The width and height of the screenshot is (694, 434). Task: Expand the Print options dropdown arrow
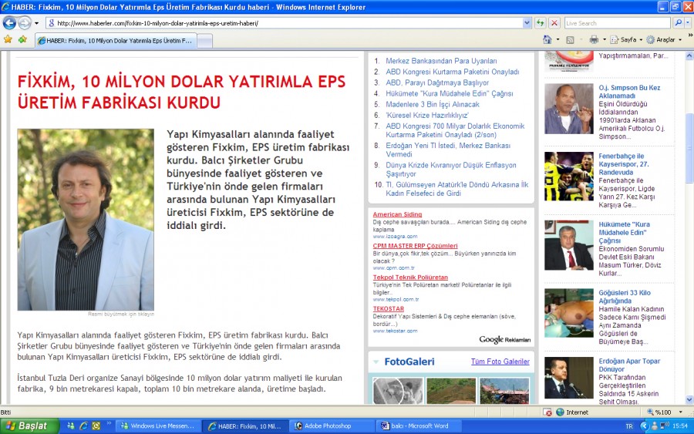(x=605, y=40)
